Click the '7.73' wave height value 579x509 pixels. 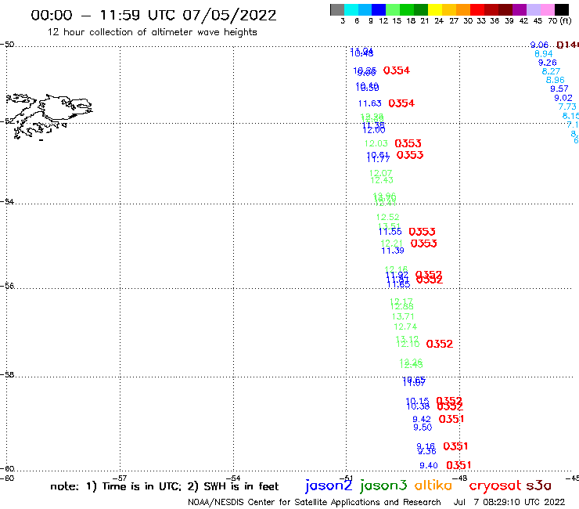coord(567,106)
